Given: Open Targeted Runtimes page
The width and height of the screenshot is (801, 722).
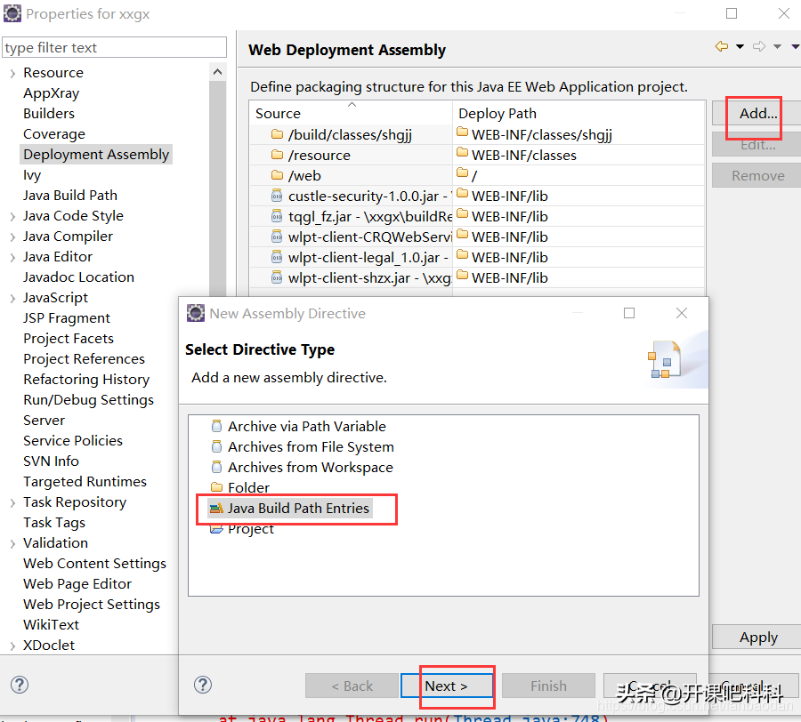Looking at the screenshot, I should (x=85, y=482).
